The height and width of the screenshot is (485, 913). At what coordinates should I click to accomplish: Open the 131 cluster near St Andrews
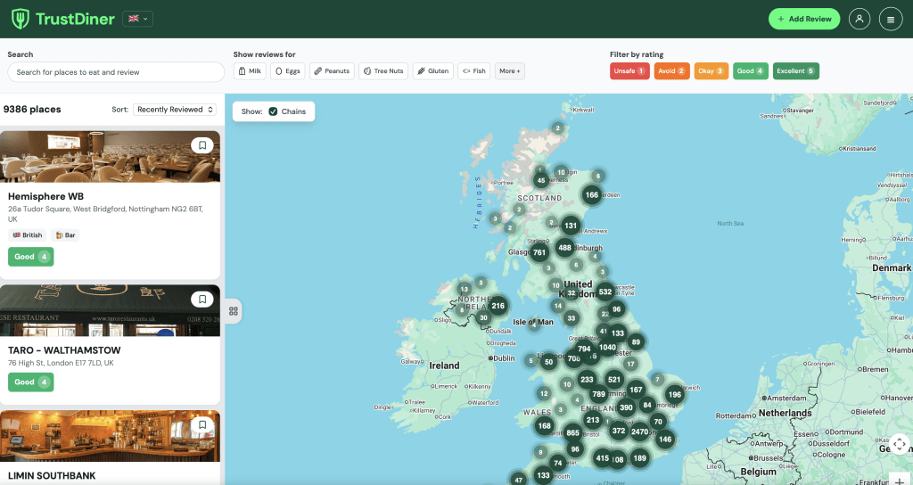pyautogui.click(x=571, y=226)
